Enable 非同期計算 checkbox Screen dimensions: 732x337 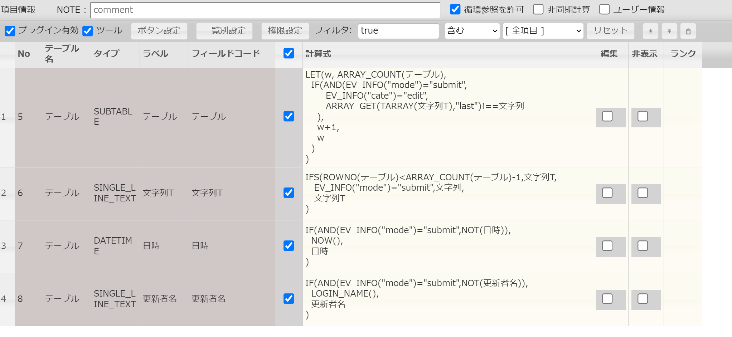(x=538, y=9)
